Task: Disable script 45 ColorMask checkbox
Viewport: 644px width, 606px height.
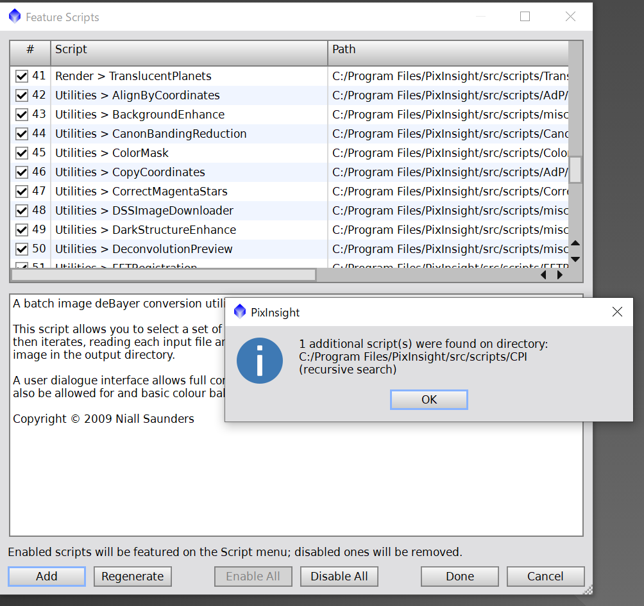Action: click(x=21, y=153)
